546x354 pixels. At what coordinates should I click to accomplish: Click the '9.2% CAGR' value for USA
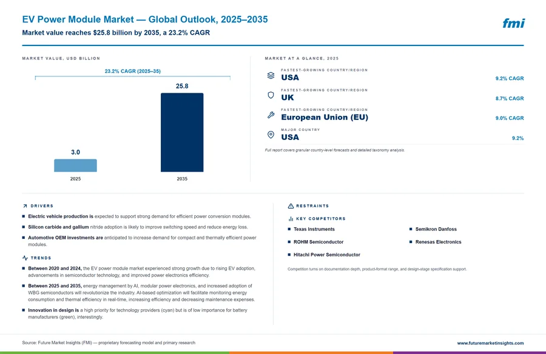[510, 79]
